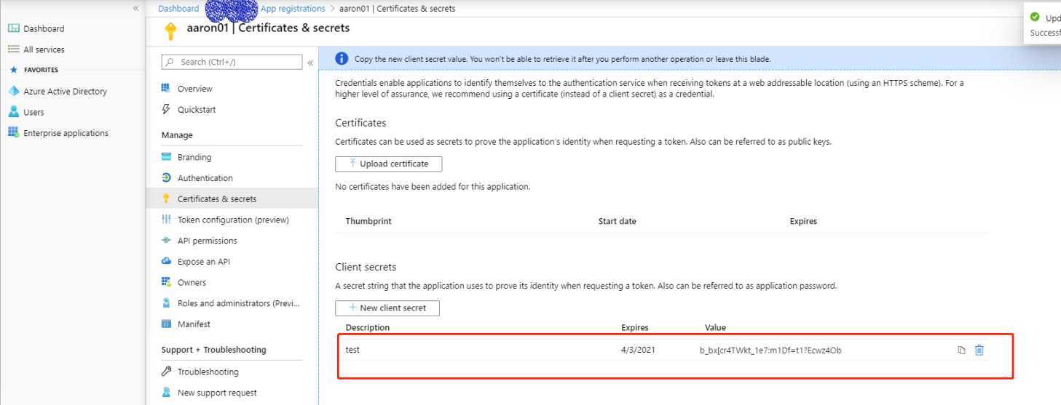Select the secret value b_bx[cr4TWkt_1e7:m1Df=t1?Ecwz4Ob
The image size is (1061, 405).
click(770, 350)
